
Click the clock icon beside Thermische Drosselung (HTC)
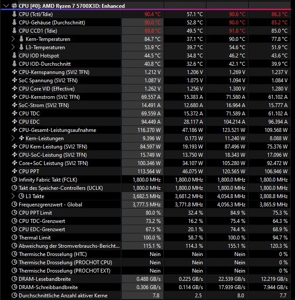pos(14,254)
